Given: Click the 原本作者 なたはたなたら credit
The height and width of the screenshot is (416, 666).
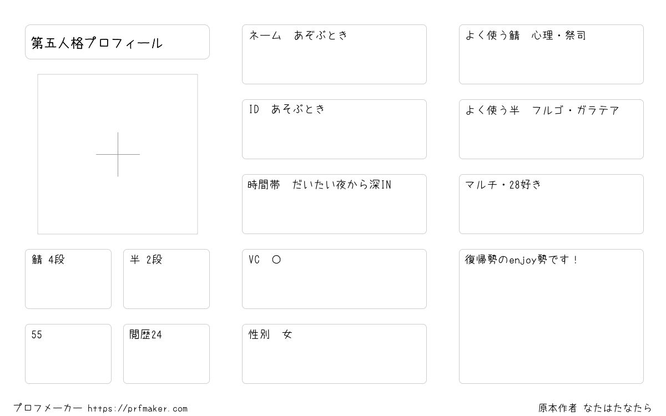Looking at the screenshot, I should coord(595,408).
